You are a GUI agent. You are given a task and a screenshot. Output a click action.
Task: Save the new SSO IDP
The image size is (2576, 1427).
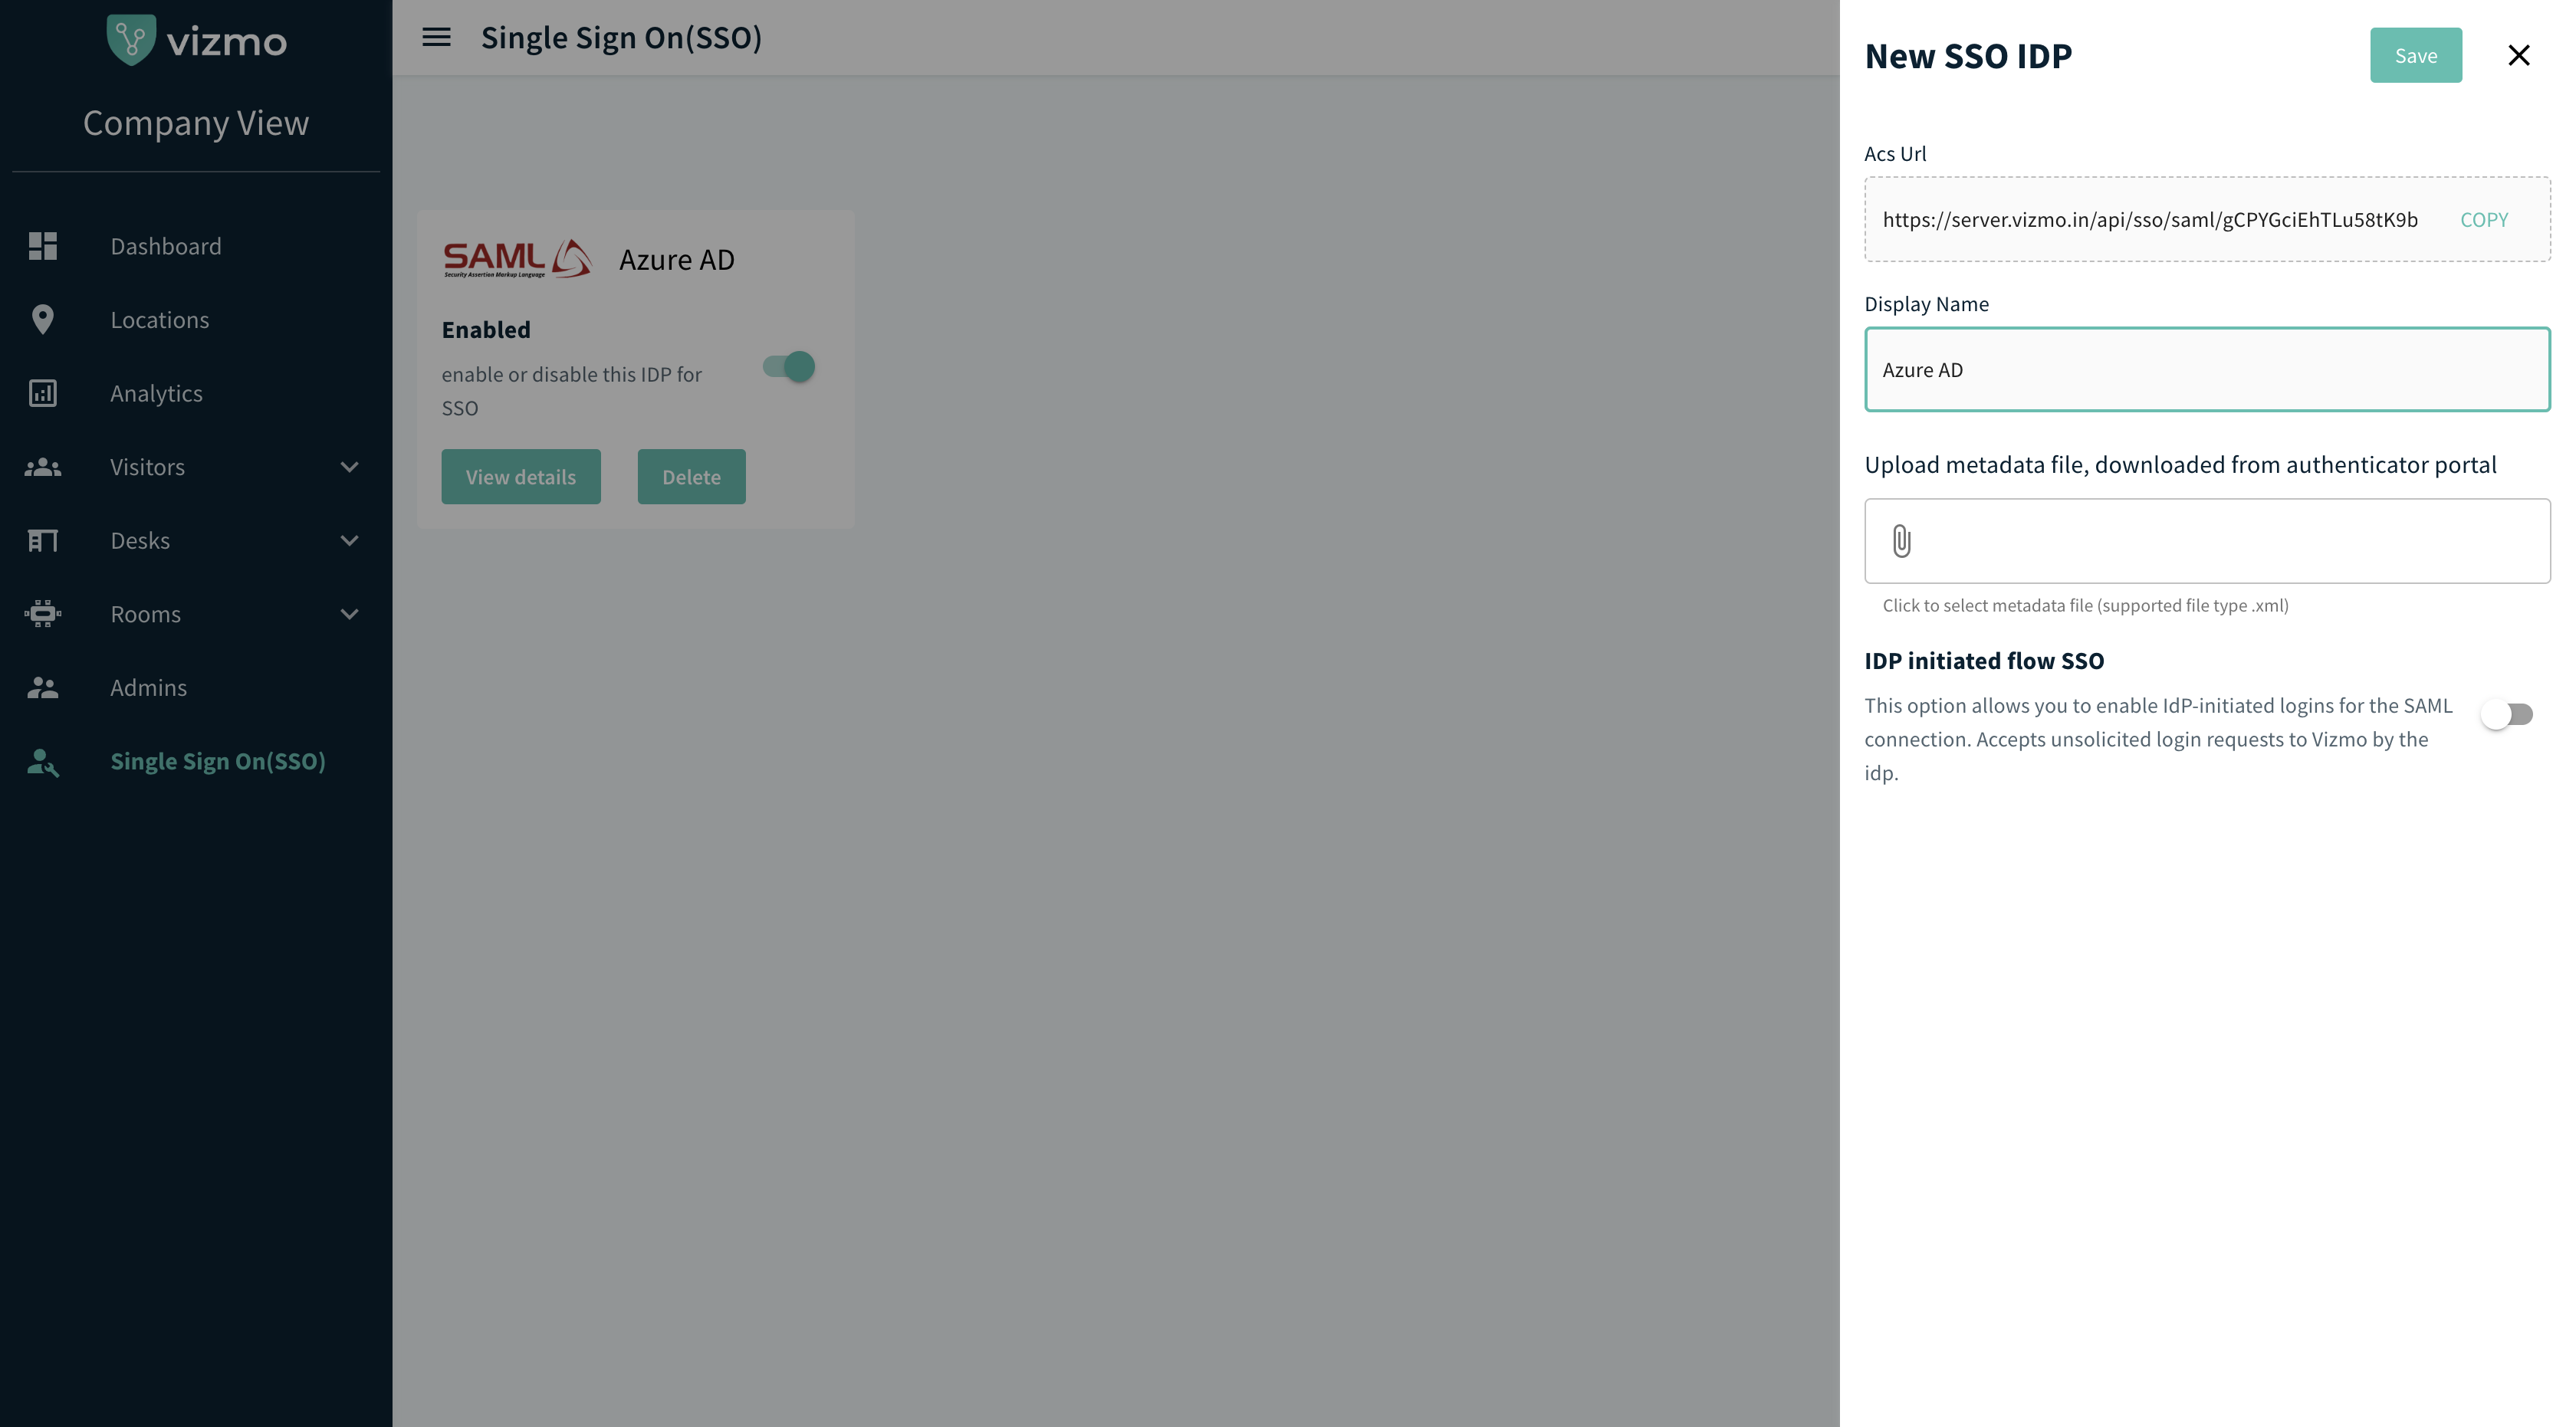(x=2416, y=55)
